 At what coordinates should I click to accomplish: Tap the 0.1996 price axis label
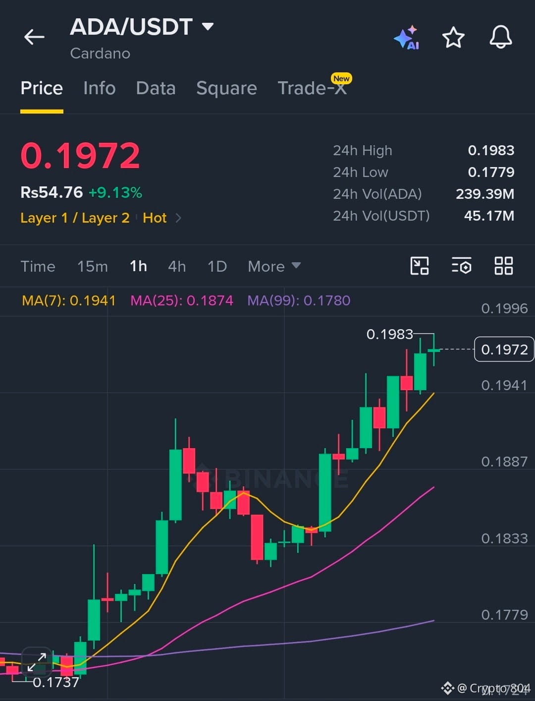[x=504, y=309]
